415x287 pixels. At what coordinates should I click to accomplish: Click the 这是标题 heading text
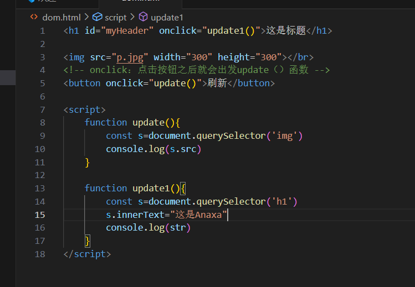pos(286,30)
